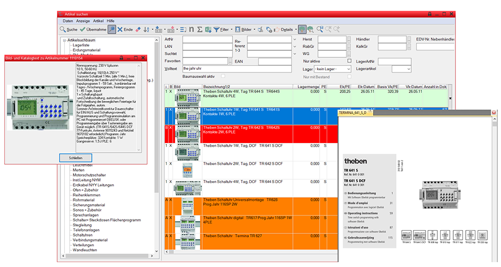Select row 'Theben Schaltuhr Termina TR 627'
Screen dimensions: 501x267
coord(251,243)
